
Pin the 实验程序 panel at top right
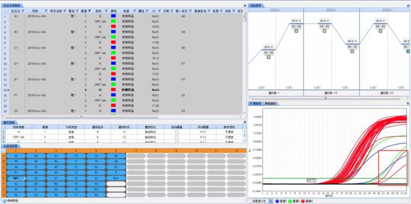[x=408, y=5]
